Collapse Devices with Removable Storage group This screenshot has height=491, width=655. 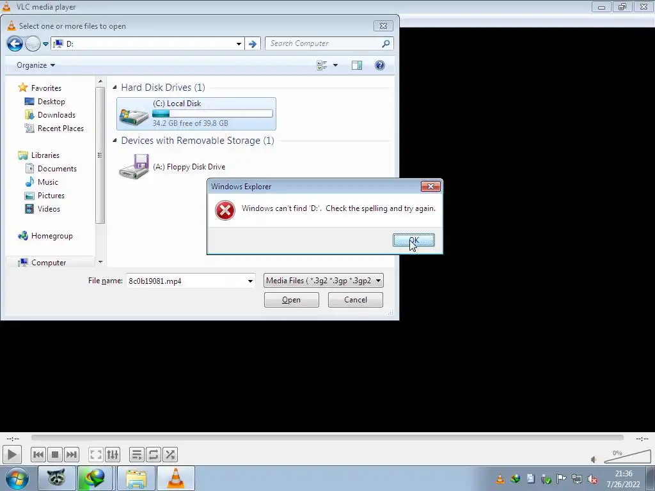point(115,141)
